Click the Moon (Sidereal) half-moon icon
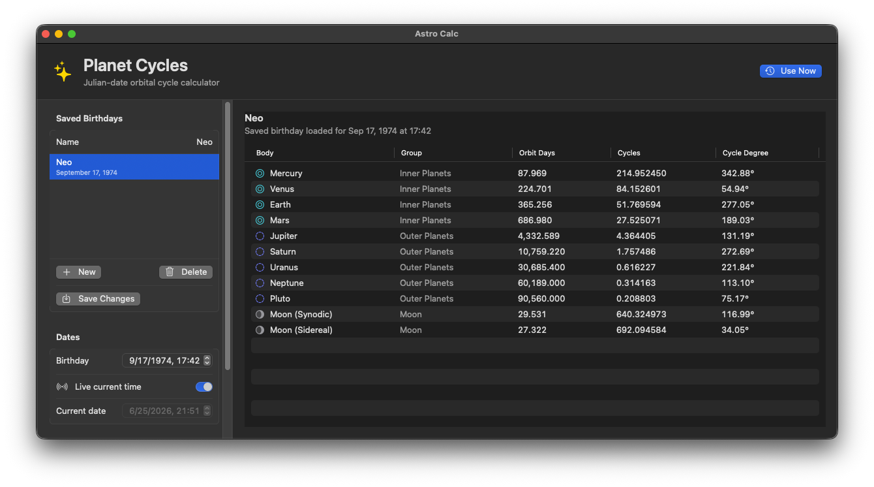This screenshot has height=487, width=874. pyautogui.click(x=260, y=330)
